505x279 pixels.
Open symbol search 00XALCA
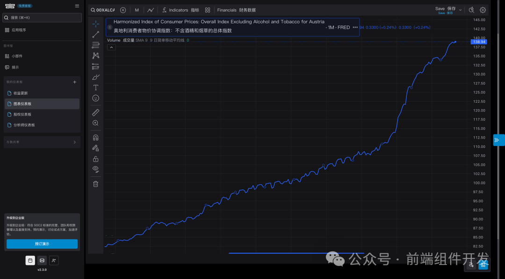point(103,10)
